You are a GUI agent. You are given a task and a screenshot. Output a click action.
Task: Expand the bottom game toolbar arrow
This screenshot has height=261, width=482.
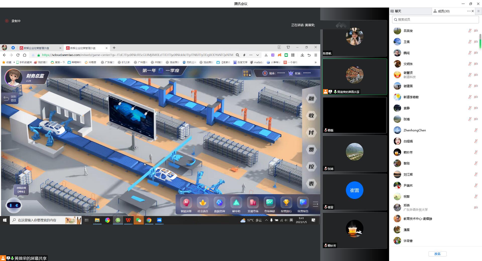pos(315,204)
